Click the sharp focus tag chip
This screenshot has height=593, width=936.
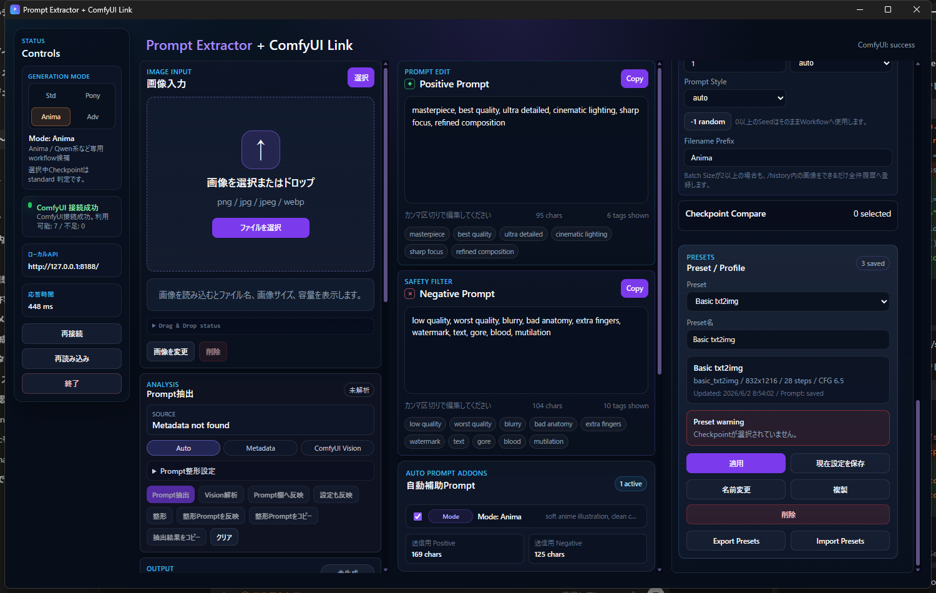426,252
